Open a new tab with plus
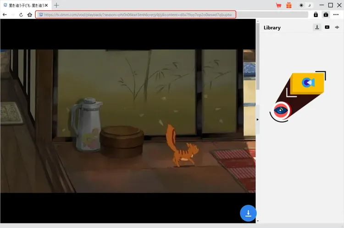Screen dimensions: 344x228 [x=56, y=5]
